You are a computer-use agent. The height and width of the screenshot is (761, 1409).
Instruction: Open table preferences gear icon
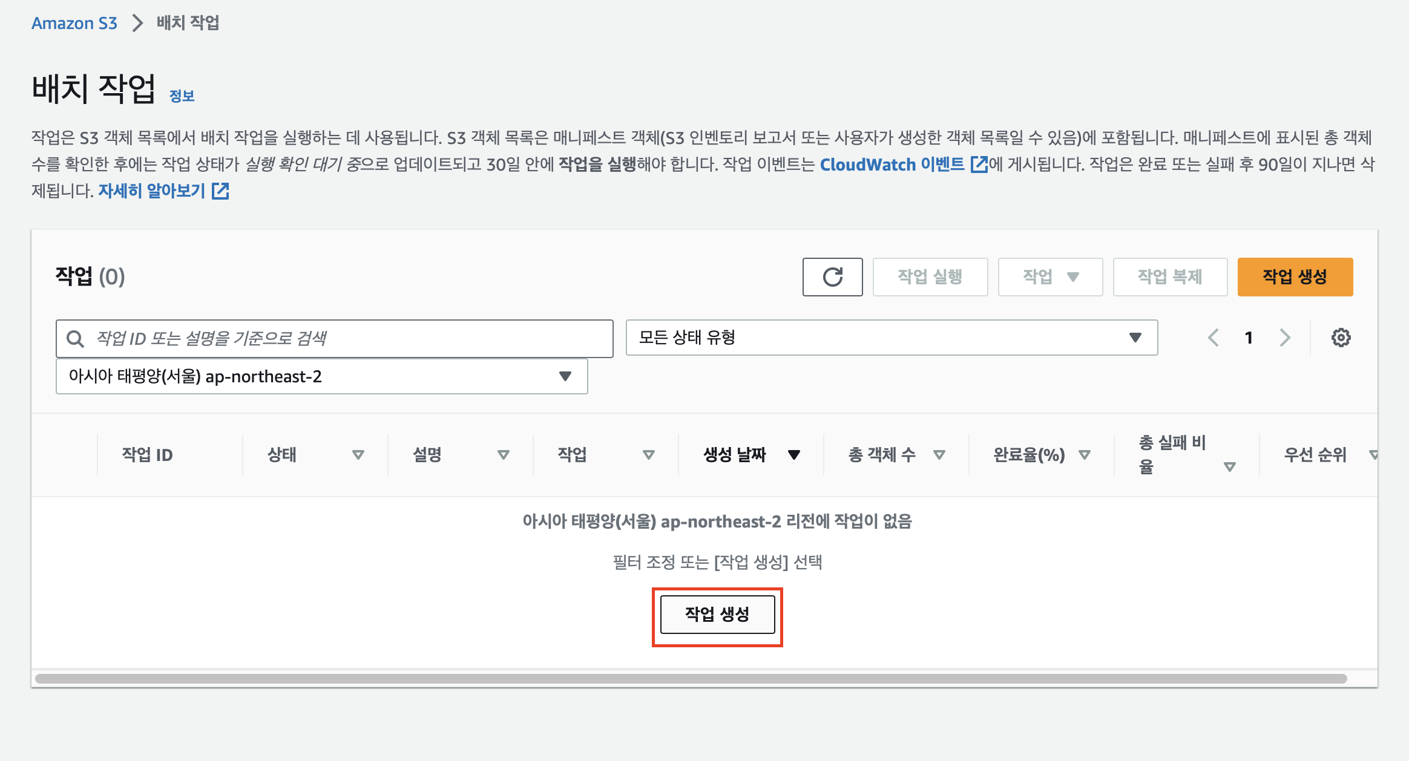(x=1341, y=338)
